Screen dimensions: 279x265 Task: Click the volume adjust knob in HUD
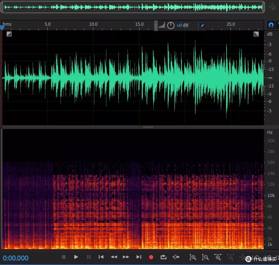(x=171, y=25)
